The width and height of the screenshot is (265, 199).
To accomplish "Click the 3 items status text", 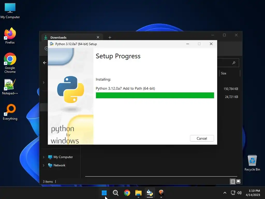I will point(48,182).
